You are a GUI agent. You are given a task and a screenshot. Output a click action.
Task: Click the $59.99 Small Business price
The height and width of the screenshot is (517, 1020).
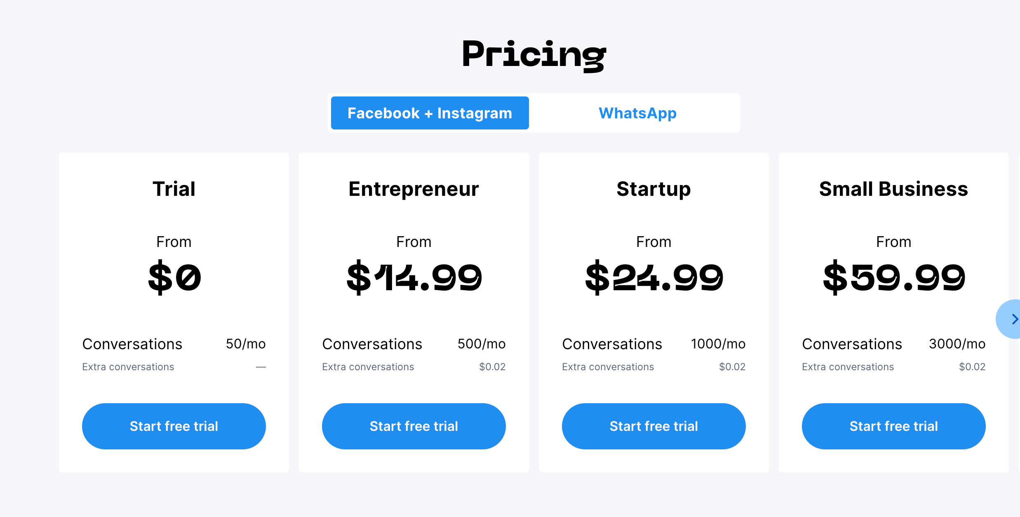(x=893, y=277)
